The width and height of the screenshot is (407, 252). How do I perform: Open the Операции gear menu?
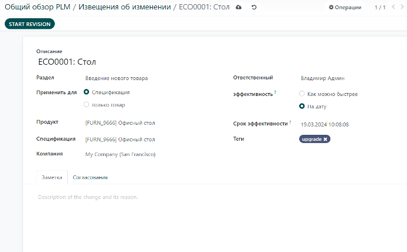tap(345, 7)
